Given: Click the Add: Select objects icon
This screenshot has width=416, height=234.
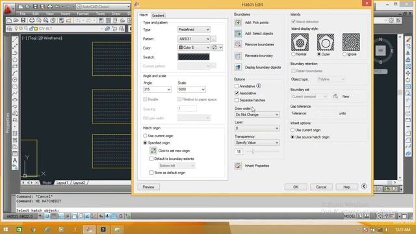Looking at the screenshot, I should point(238,33).
